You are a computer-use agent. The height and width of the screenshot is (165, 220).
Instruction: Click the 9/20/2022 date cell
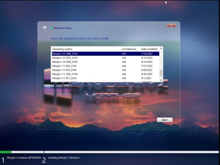click(147, 74)
